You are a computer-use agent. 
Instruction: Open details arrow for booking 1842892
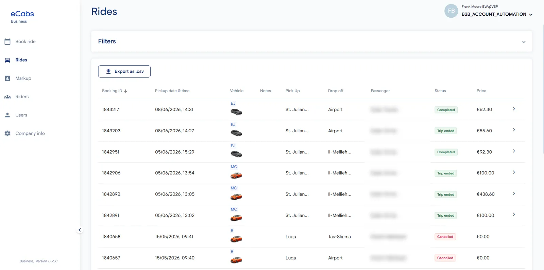click(514, 193)
